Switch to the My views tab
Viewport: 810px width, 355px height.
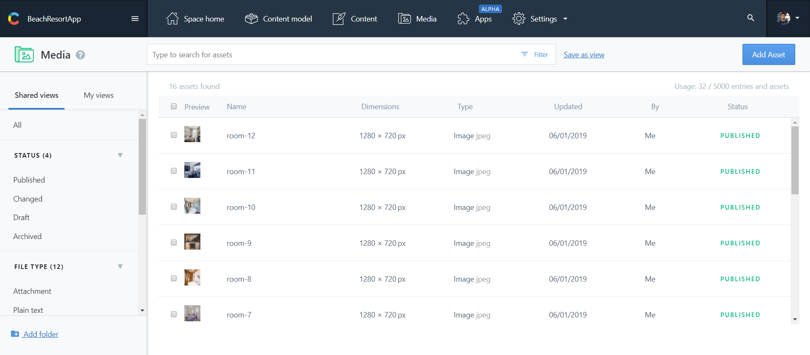[x=99, y=95]
